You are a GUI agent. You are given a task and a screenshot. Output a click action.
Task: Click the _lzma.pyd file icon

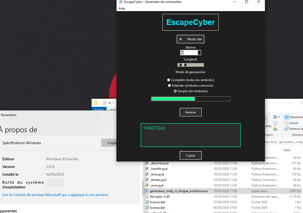[147, 174]
